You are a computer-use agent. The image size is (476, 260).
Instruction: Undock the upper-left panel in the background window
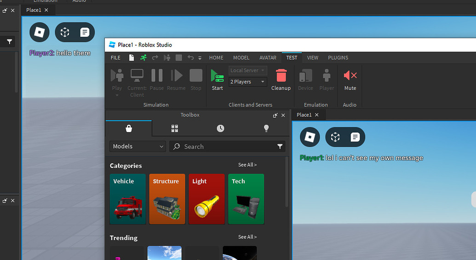pyautogui.click(x=5, y=10)
